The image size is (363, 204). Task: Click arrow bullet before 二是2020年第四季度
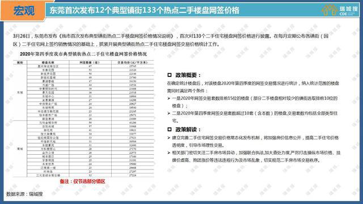(x=169, y=113)
